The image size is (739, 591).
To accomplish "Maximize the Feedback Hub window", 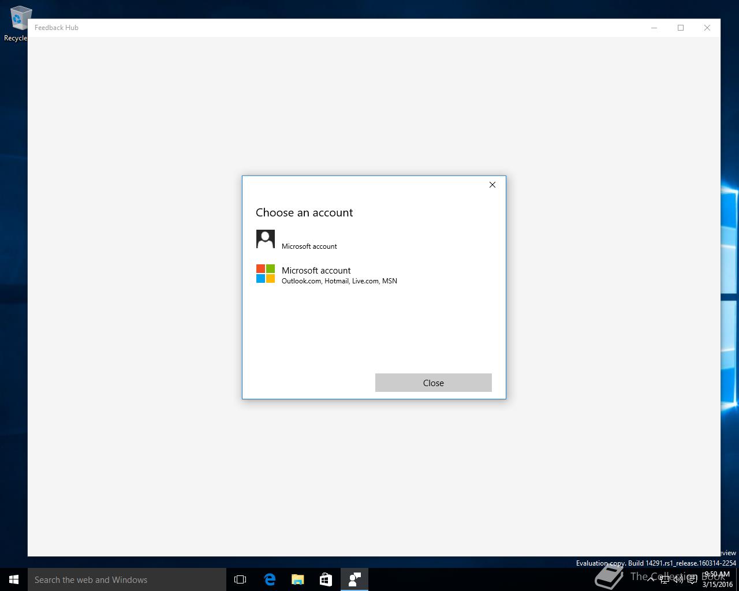I will click(x=681, y=28).
